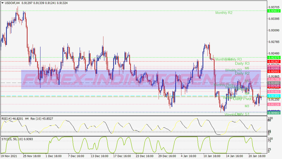The image size is (282, 159).
Task: Click the 14 Jan 16:00 time label
Action: click(x=234, y=156)
